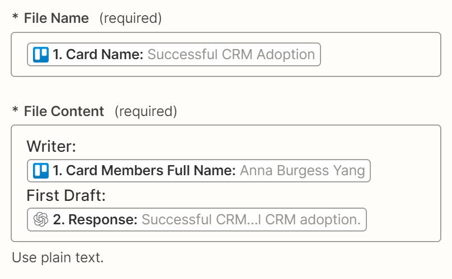Click the Trello icon beside Card Members Full Name

point(41,171)
